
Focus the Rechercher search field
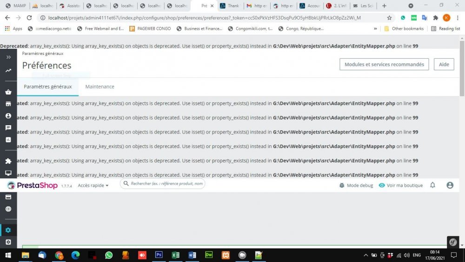tap(162, 184)
